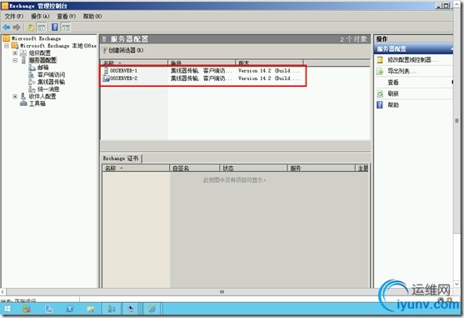Click 创建筛选器 button
The width and height of the screenshot is (464, 318).
click(x=122, y=50)
